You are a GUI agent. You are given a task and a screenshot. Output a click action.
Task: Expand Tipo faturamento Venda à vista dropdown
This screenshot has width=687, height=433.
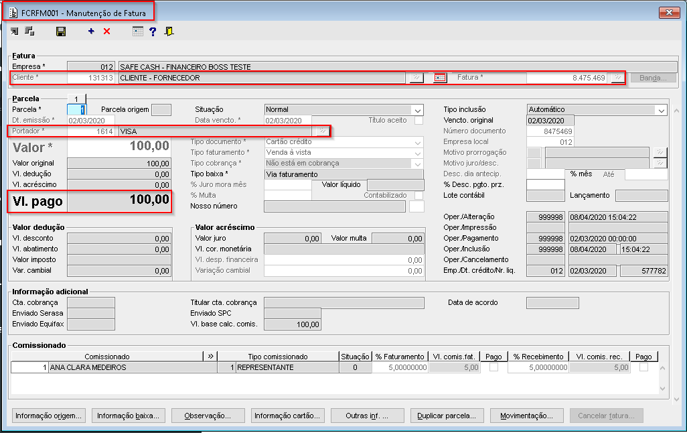tap(418, 153)
